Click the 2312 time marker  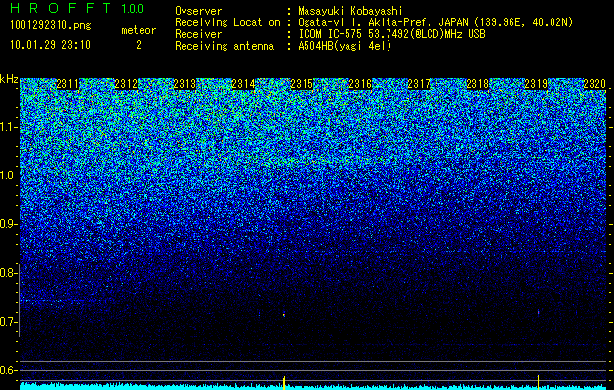pyautogui.click(x=126, y=84)
